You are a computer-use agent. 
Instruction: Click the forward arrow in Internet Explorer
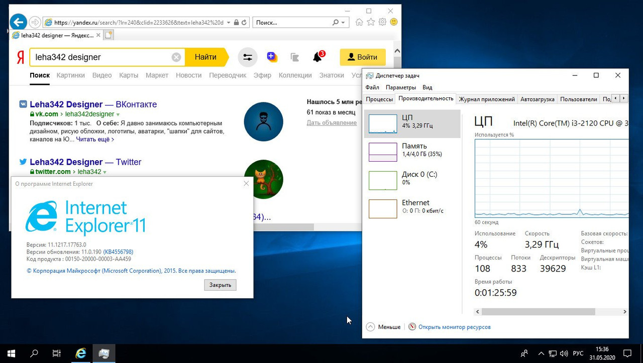coord(35,22)
